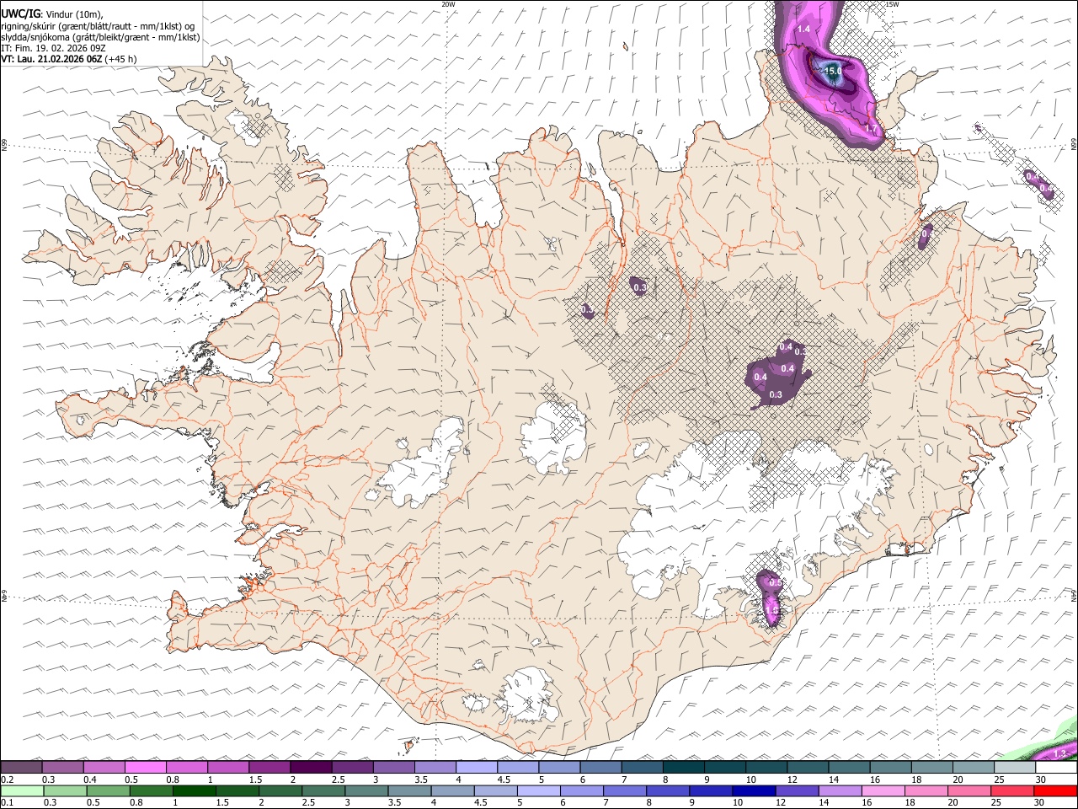Image resolution: width=1078 pixels, height=809 pixels.
Task: Click the 0.3 label in north-central purple patch
Action: (x=639, y=288)
